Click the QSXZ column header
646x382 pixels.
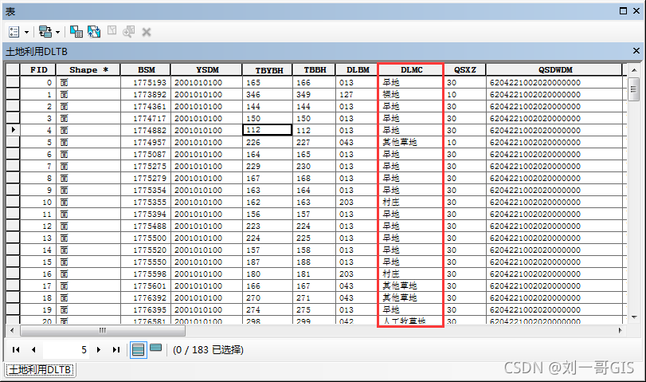click(464, 69)
